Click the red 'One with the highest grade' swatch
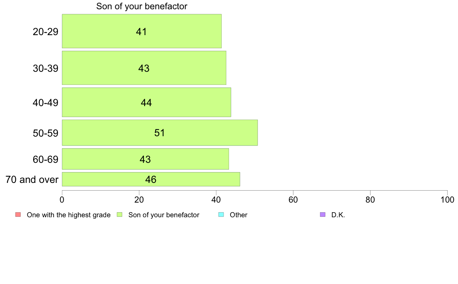Screen dimensions: 458x284 (x=18, y=215)
